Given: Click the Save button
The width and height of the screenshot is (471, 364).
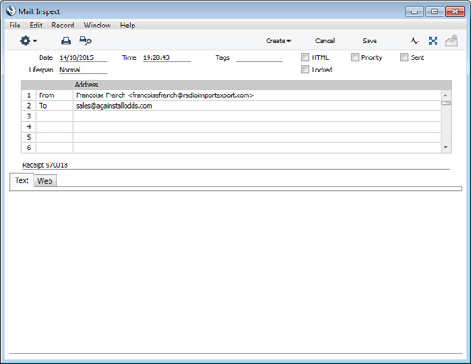Looking at the screenshot, I should 369,41.
